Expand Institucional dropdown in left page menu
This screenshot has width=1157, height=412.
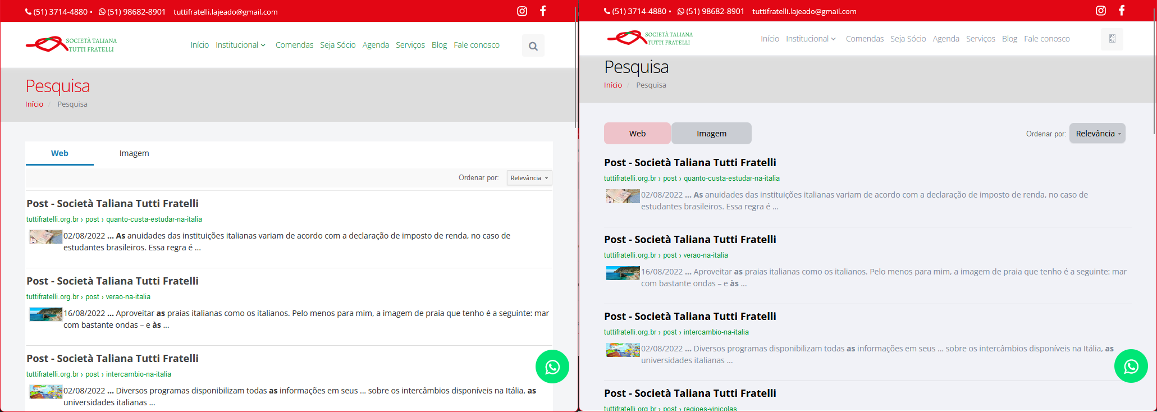coord(240,45)
